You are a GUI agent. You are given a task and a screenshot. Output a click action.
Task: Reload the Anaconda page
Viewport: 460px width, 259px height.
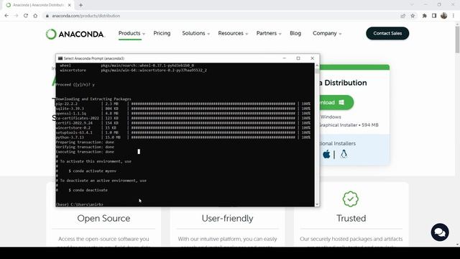[x=26, y=16]
